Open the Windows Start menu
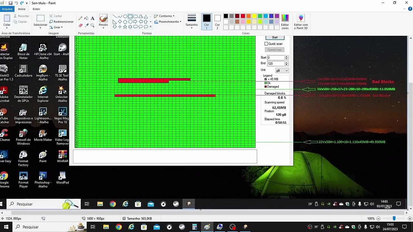Image resolution: width=413 pixels, height=232 pixels. tap(6, 227)
